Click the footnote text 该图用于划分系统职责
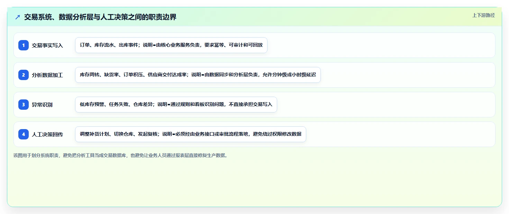Viewport: 509px width, 214px height. [121, 155]
